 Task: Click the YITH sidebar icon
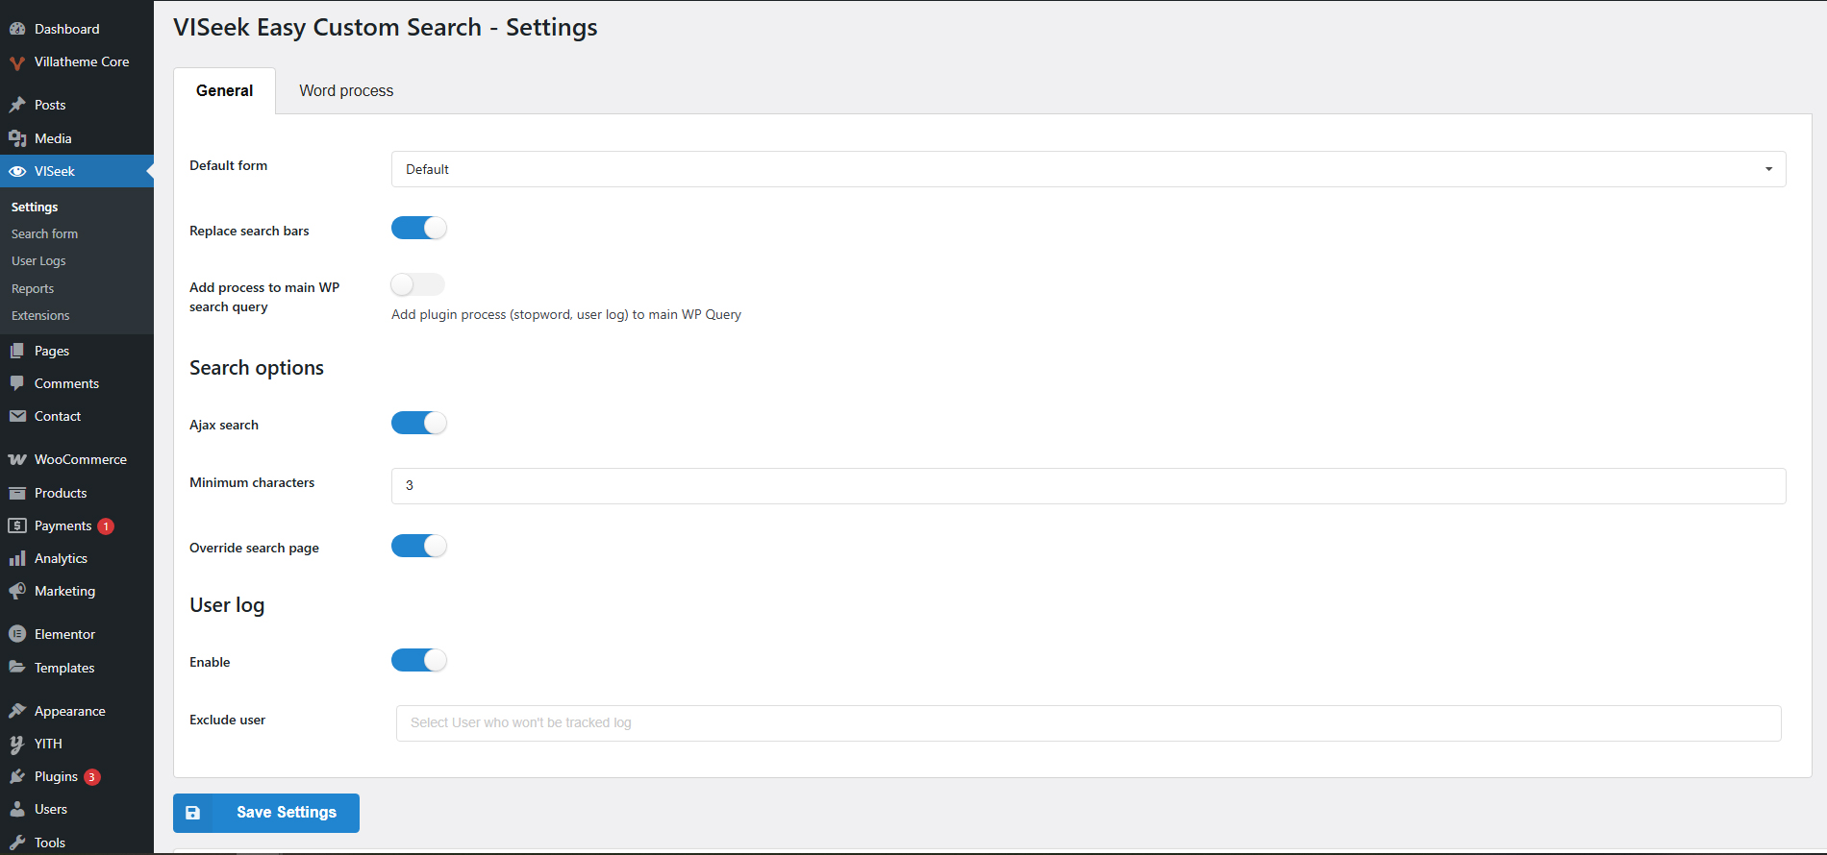point(17,744)
